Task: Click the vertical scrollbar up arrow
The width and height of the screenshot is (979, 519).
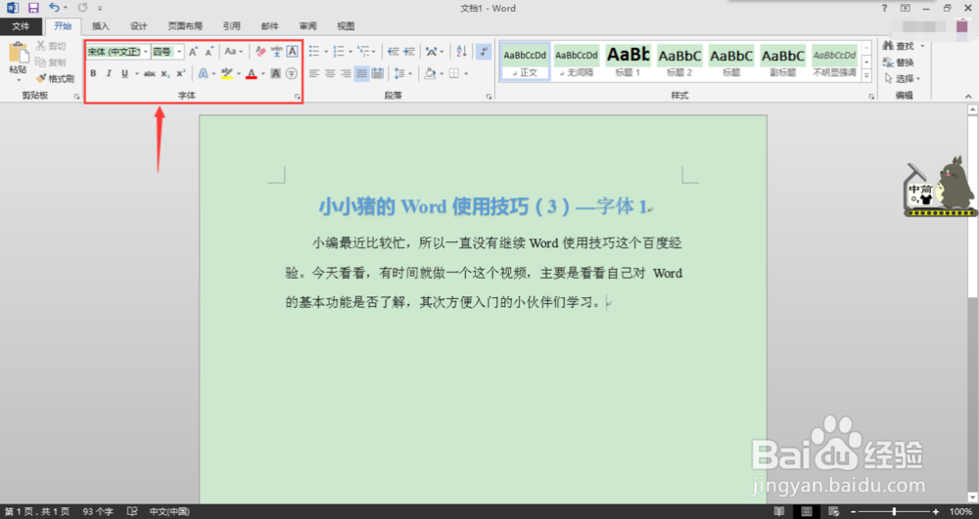Action: (972, 109)
